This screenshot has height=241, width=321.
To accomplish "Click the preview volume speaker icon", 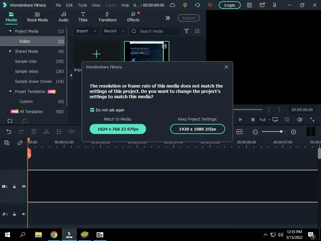I will tap(299, 120).
